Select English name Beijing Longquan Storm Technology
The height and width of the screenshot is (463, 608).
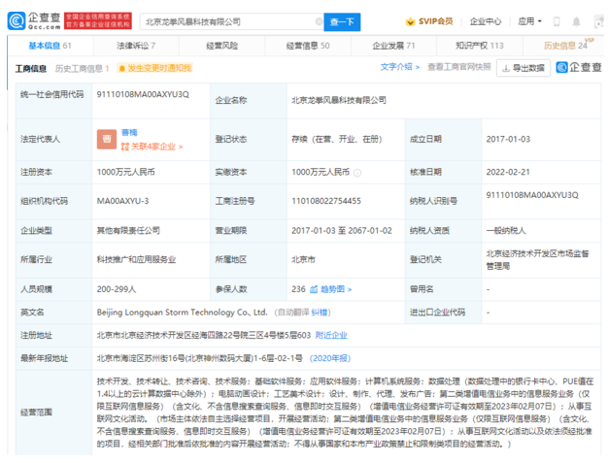182,313
